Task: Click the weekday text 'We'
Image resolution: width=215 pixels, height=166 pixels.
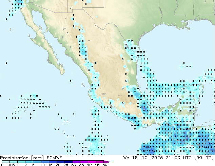Action: tap(126, 158)
